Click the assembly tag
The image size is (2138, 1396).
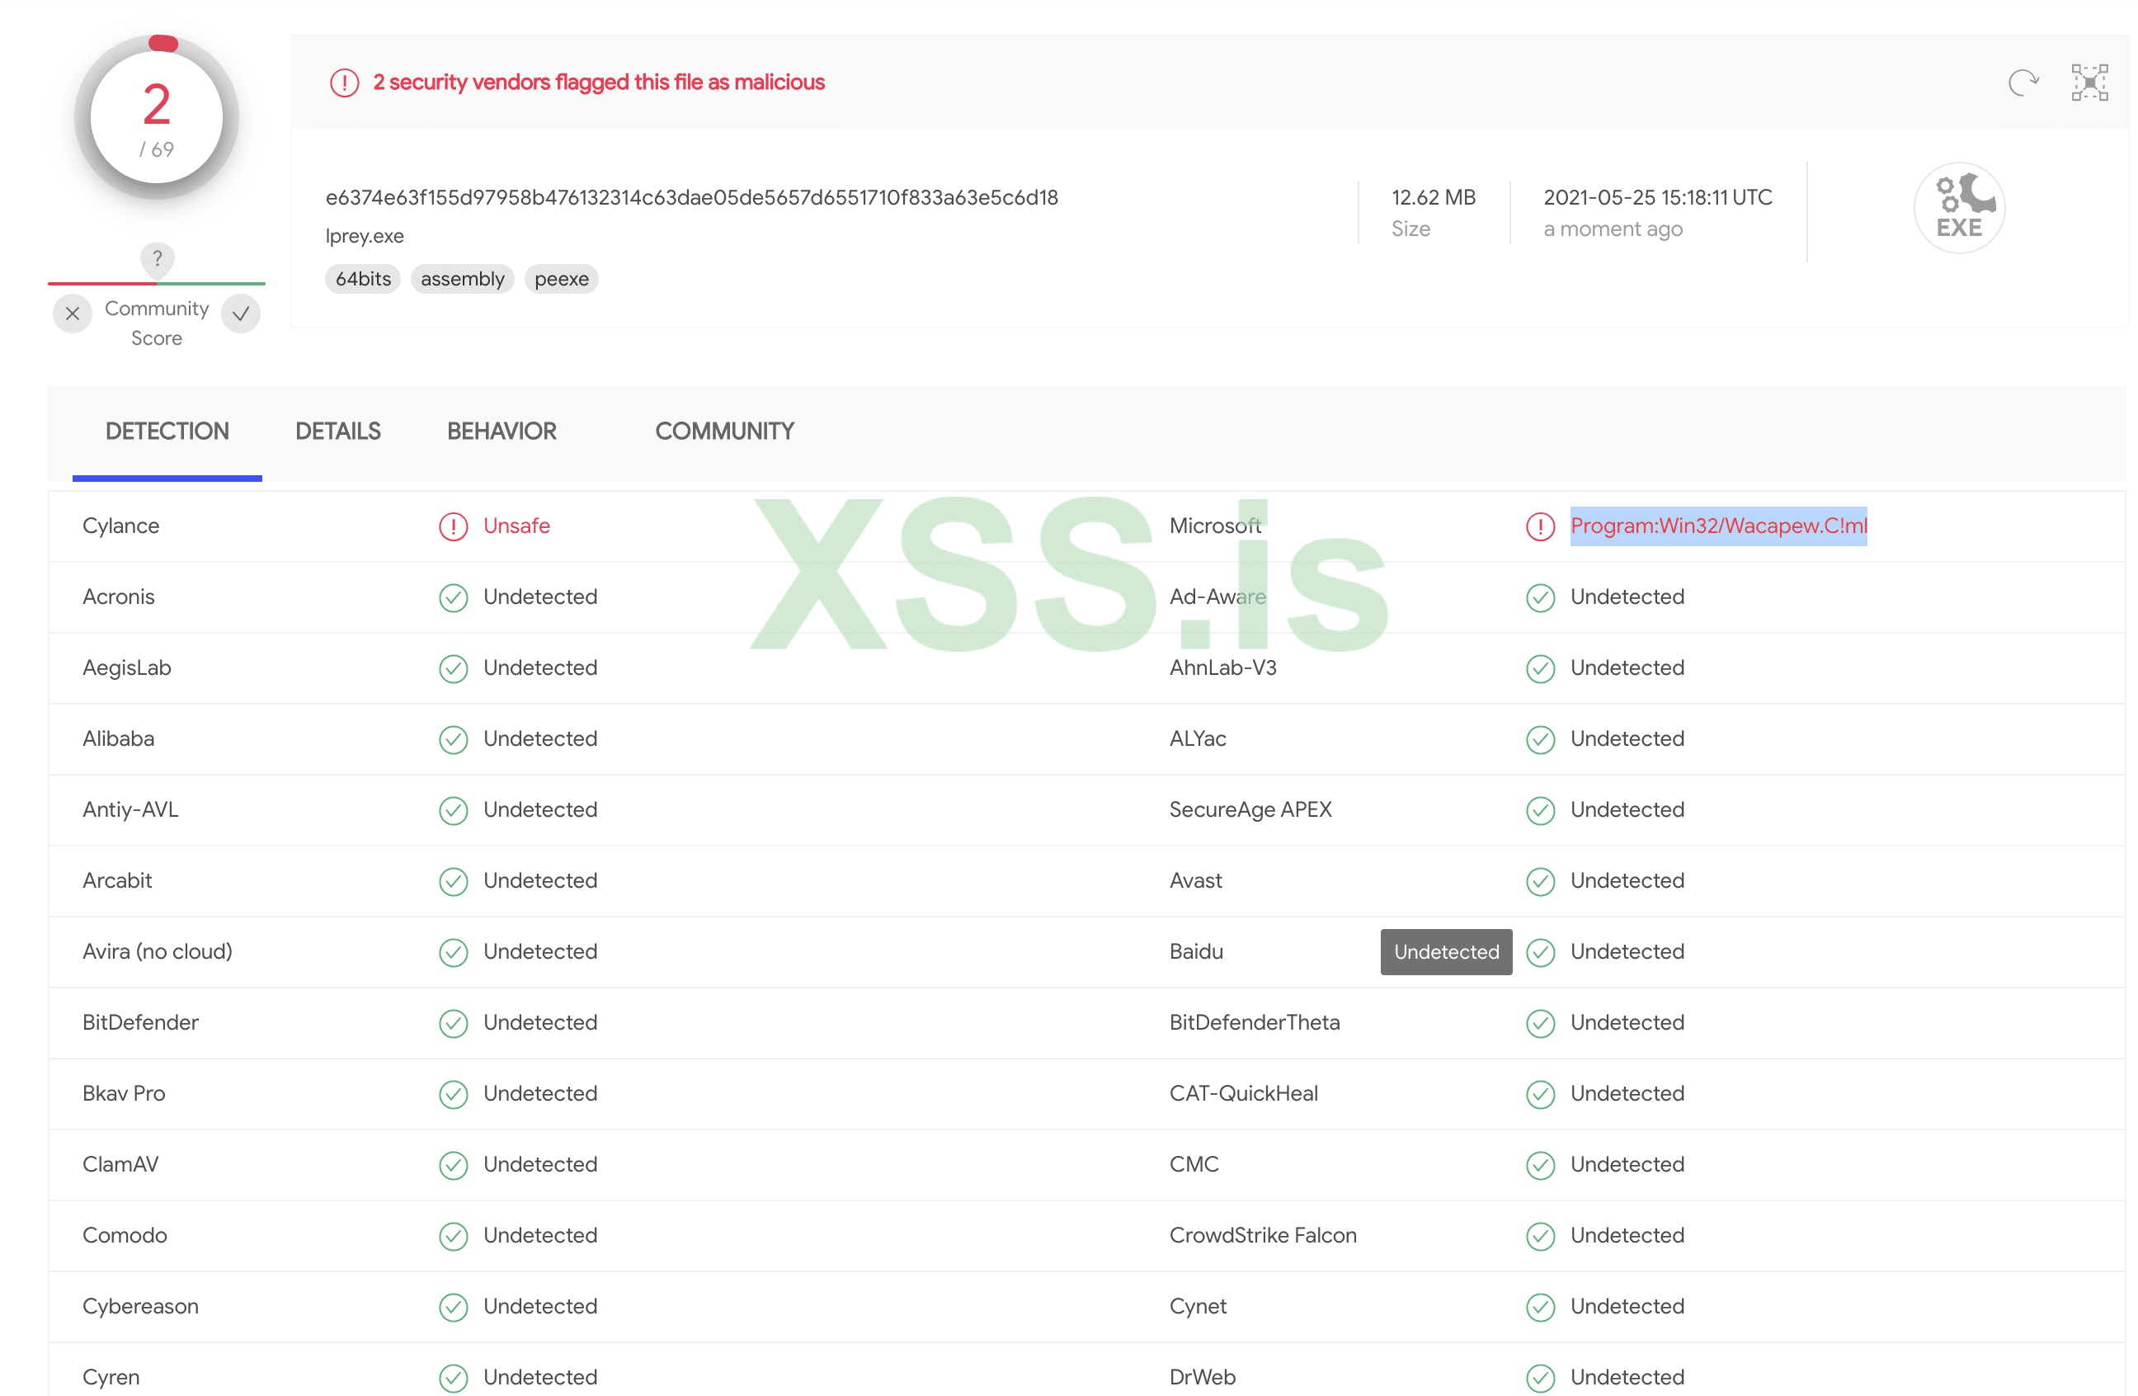(462, 279)
